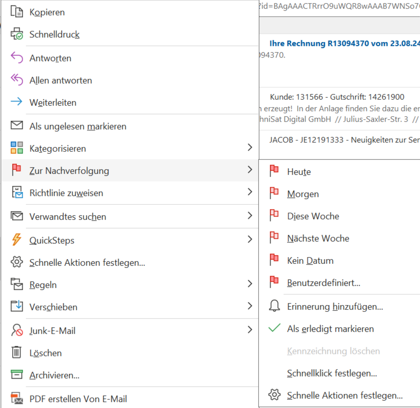The height and width of the screenshot is (408, 420).
Task: Click the PDF erstellen Von E-Mail icon
Action: click(17, 398)
